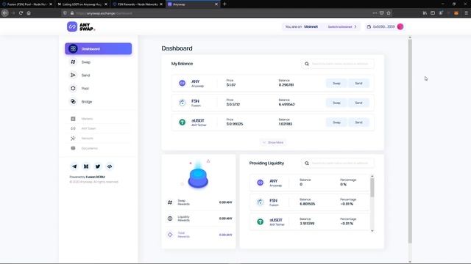Image resolution: width=471 pixels, height=264 pixels.
Task: Click liquidity list scroll down arrow
Action: pyautogui.click(x=372, y=231)
